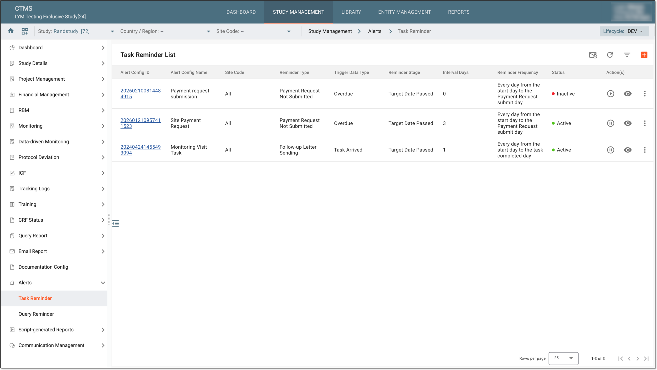Go to the last page of results

646,359
